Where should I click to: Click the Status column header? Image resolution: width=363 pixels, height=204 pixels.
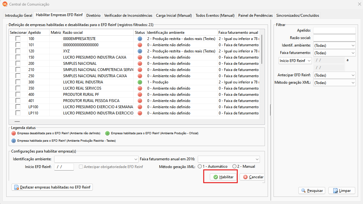pos(140,33)
